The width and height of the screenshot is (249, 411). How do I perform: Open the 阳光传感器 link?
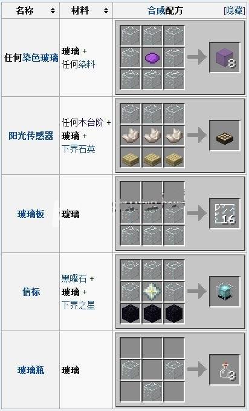tap(31, 136)
